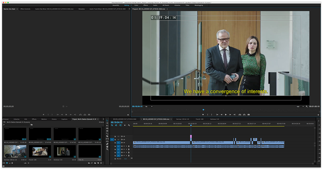The height and width of the screenshot is (170, 323).
Task: Select the Razor tool in tools panel
Action: [x=107, y=136]
